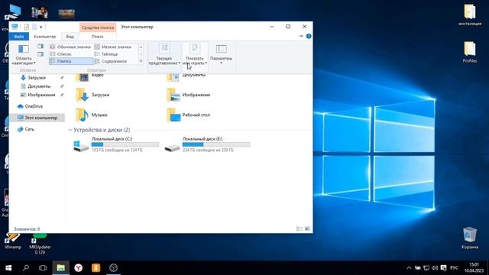The height and width of the screenshot is (275, 489).
Task: Click new folder icon in quick access toolbar
Action: [x=34, y=27]
